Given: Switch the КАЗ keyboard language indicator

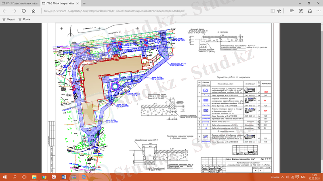Looking at the screenshot, I should 303,177.
